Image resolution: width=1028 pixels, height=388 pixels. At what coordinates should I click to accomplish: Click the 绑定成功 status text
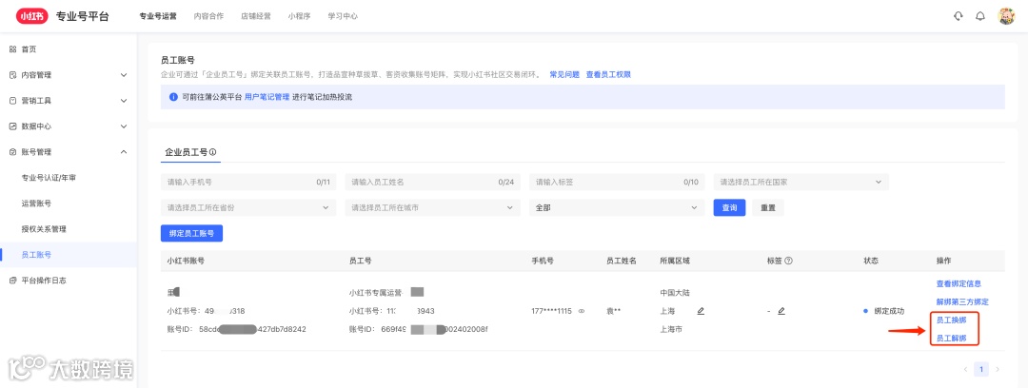889,311
